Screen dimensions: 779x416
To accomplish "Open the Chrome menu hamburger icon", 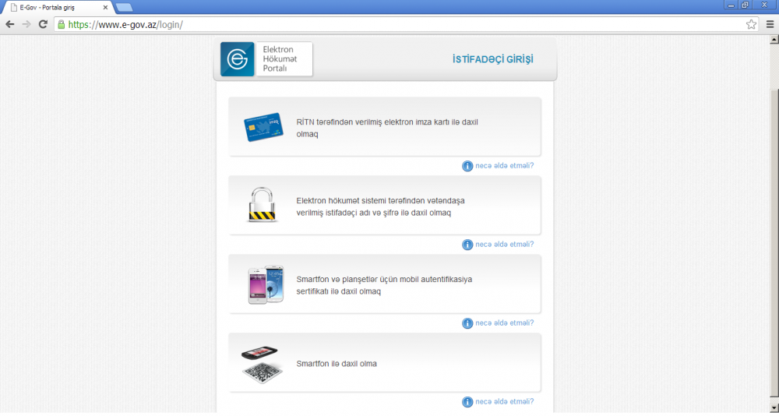I will 770,24.
